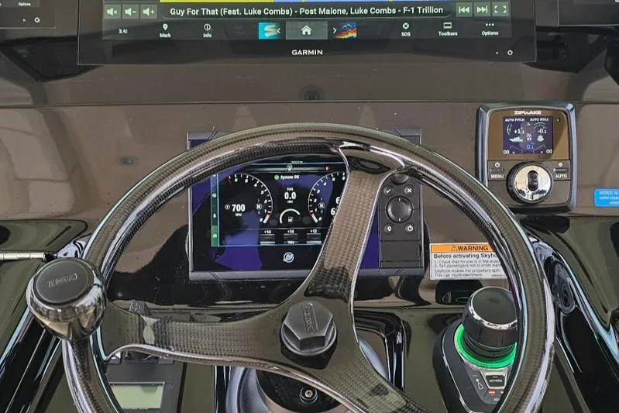The image size is (619, 413).
Task: Tap the Options label on the left side display
Action: coord(25,5)
